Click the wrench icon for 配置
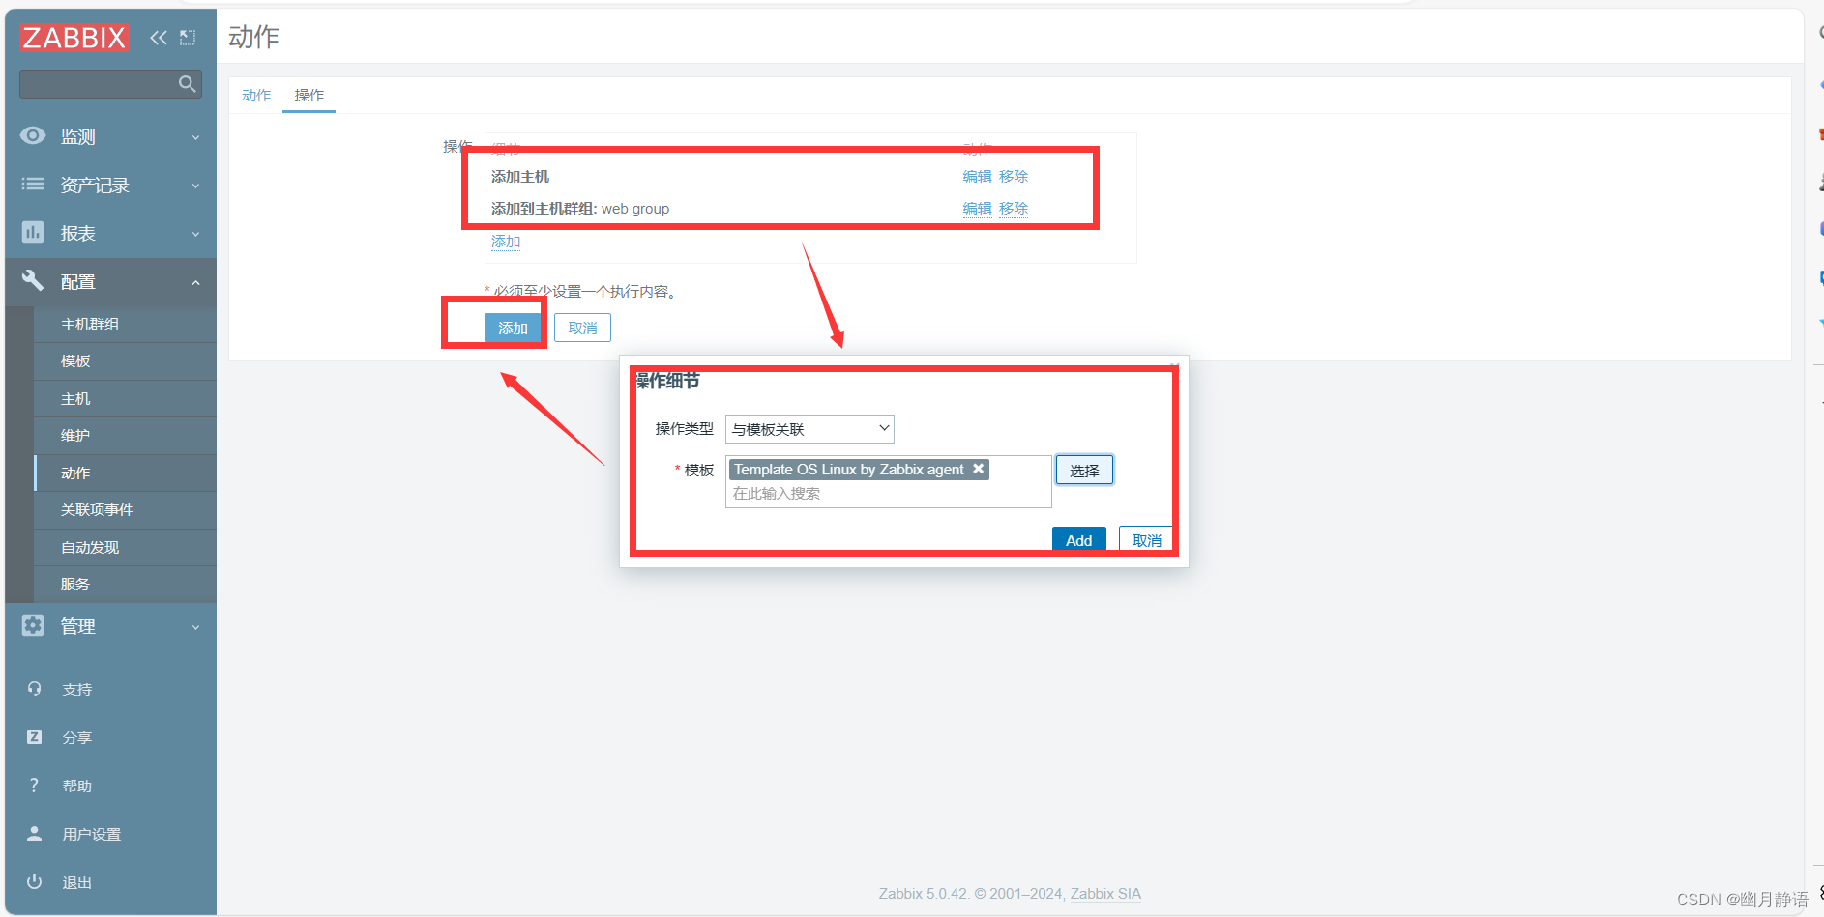This screenshot has height=917, width=1824. 33,280
